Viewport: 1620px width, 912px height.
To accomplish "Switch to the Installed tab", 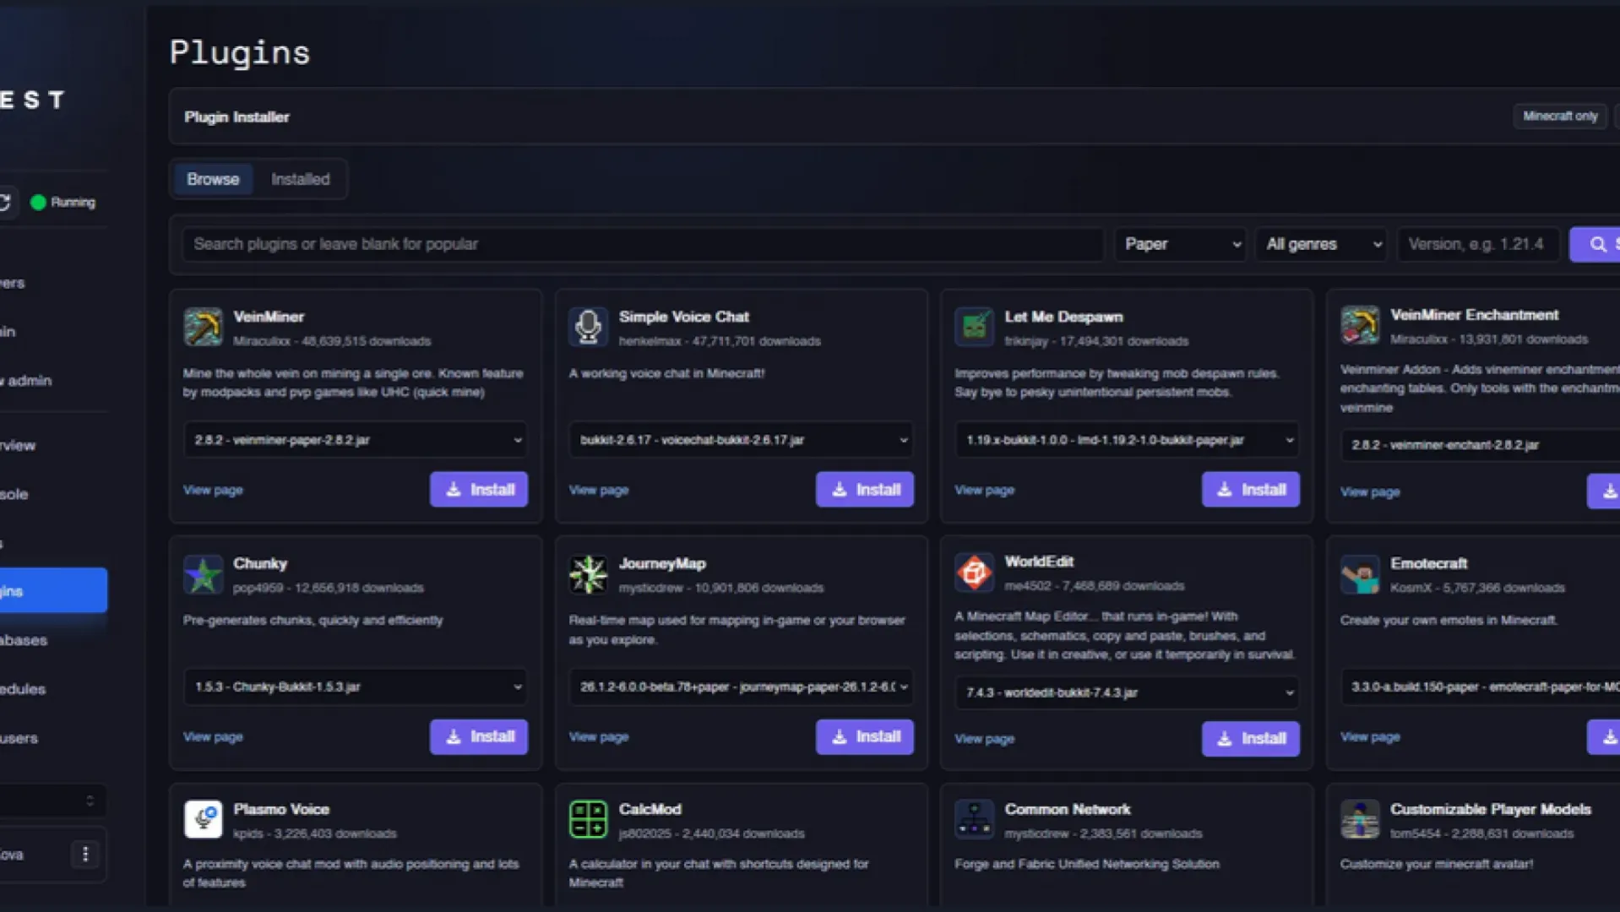I will (x=300, y=179).
